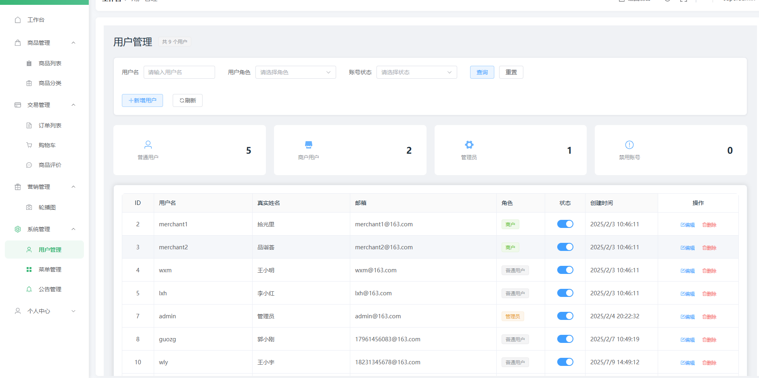The width and height of the screenshot is (759, 378).
Task: Go to 订单列表 in sidebar
Action: tap(50, 125)
